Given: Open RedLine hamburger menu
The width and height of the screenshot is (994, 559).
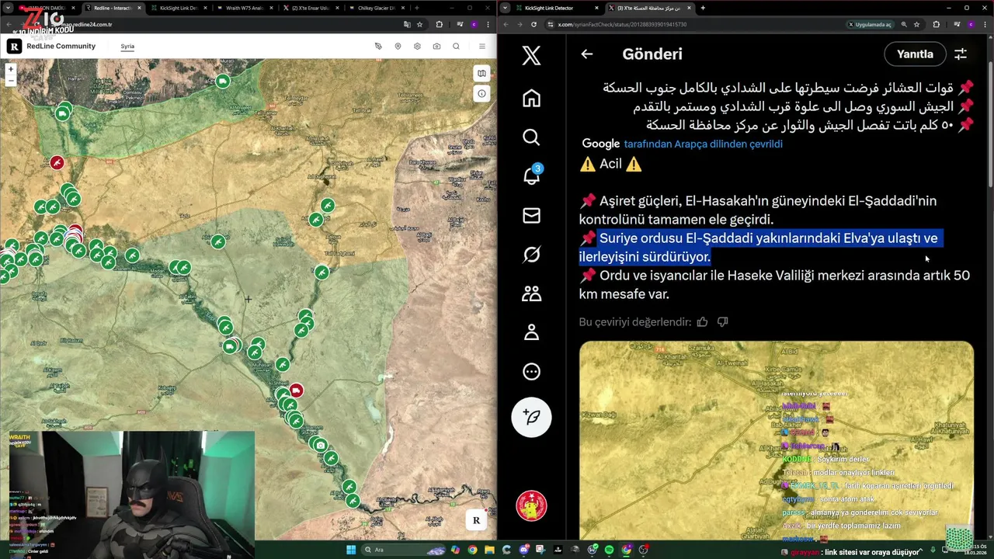Looking at the screenshot, I should point(481,47).
